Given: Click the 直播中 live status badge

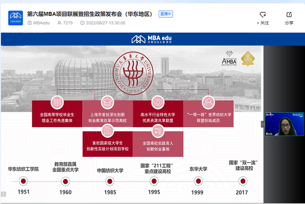Looking at the screenshot, I should coord(166,14).
